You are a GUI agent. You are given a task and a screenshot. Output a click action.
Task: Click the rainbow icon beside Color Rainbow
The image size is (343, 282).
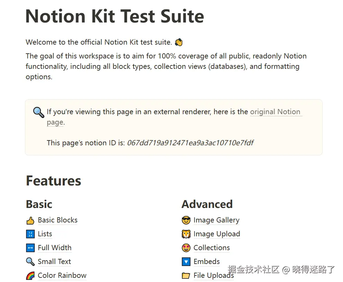pyautogui.click(x=30, y=275)
